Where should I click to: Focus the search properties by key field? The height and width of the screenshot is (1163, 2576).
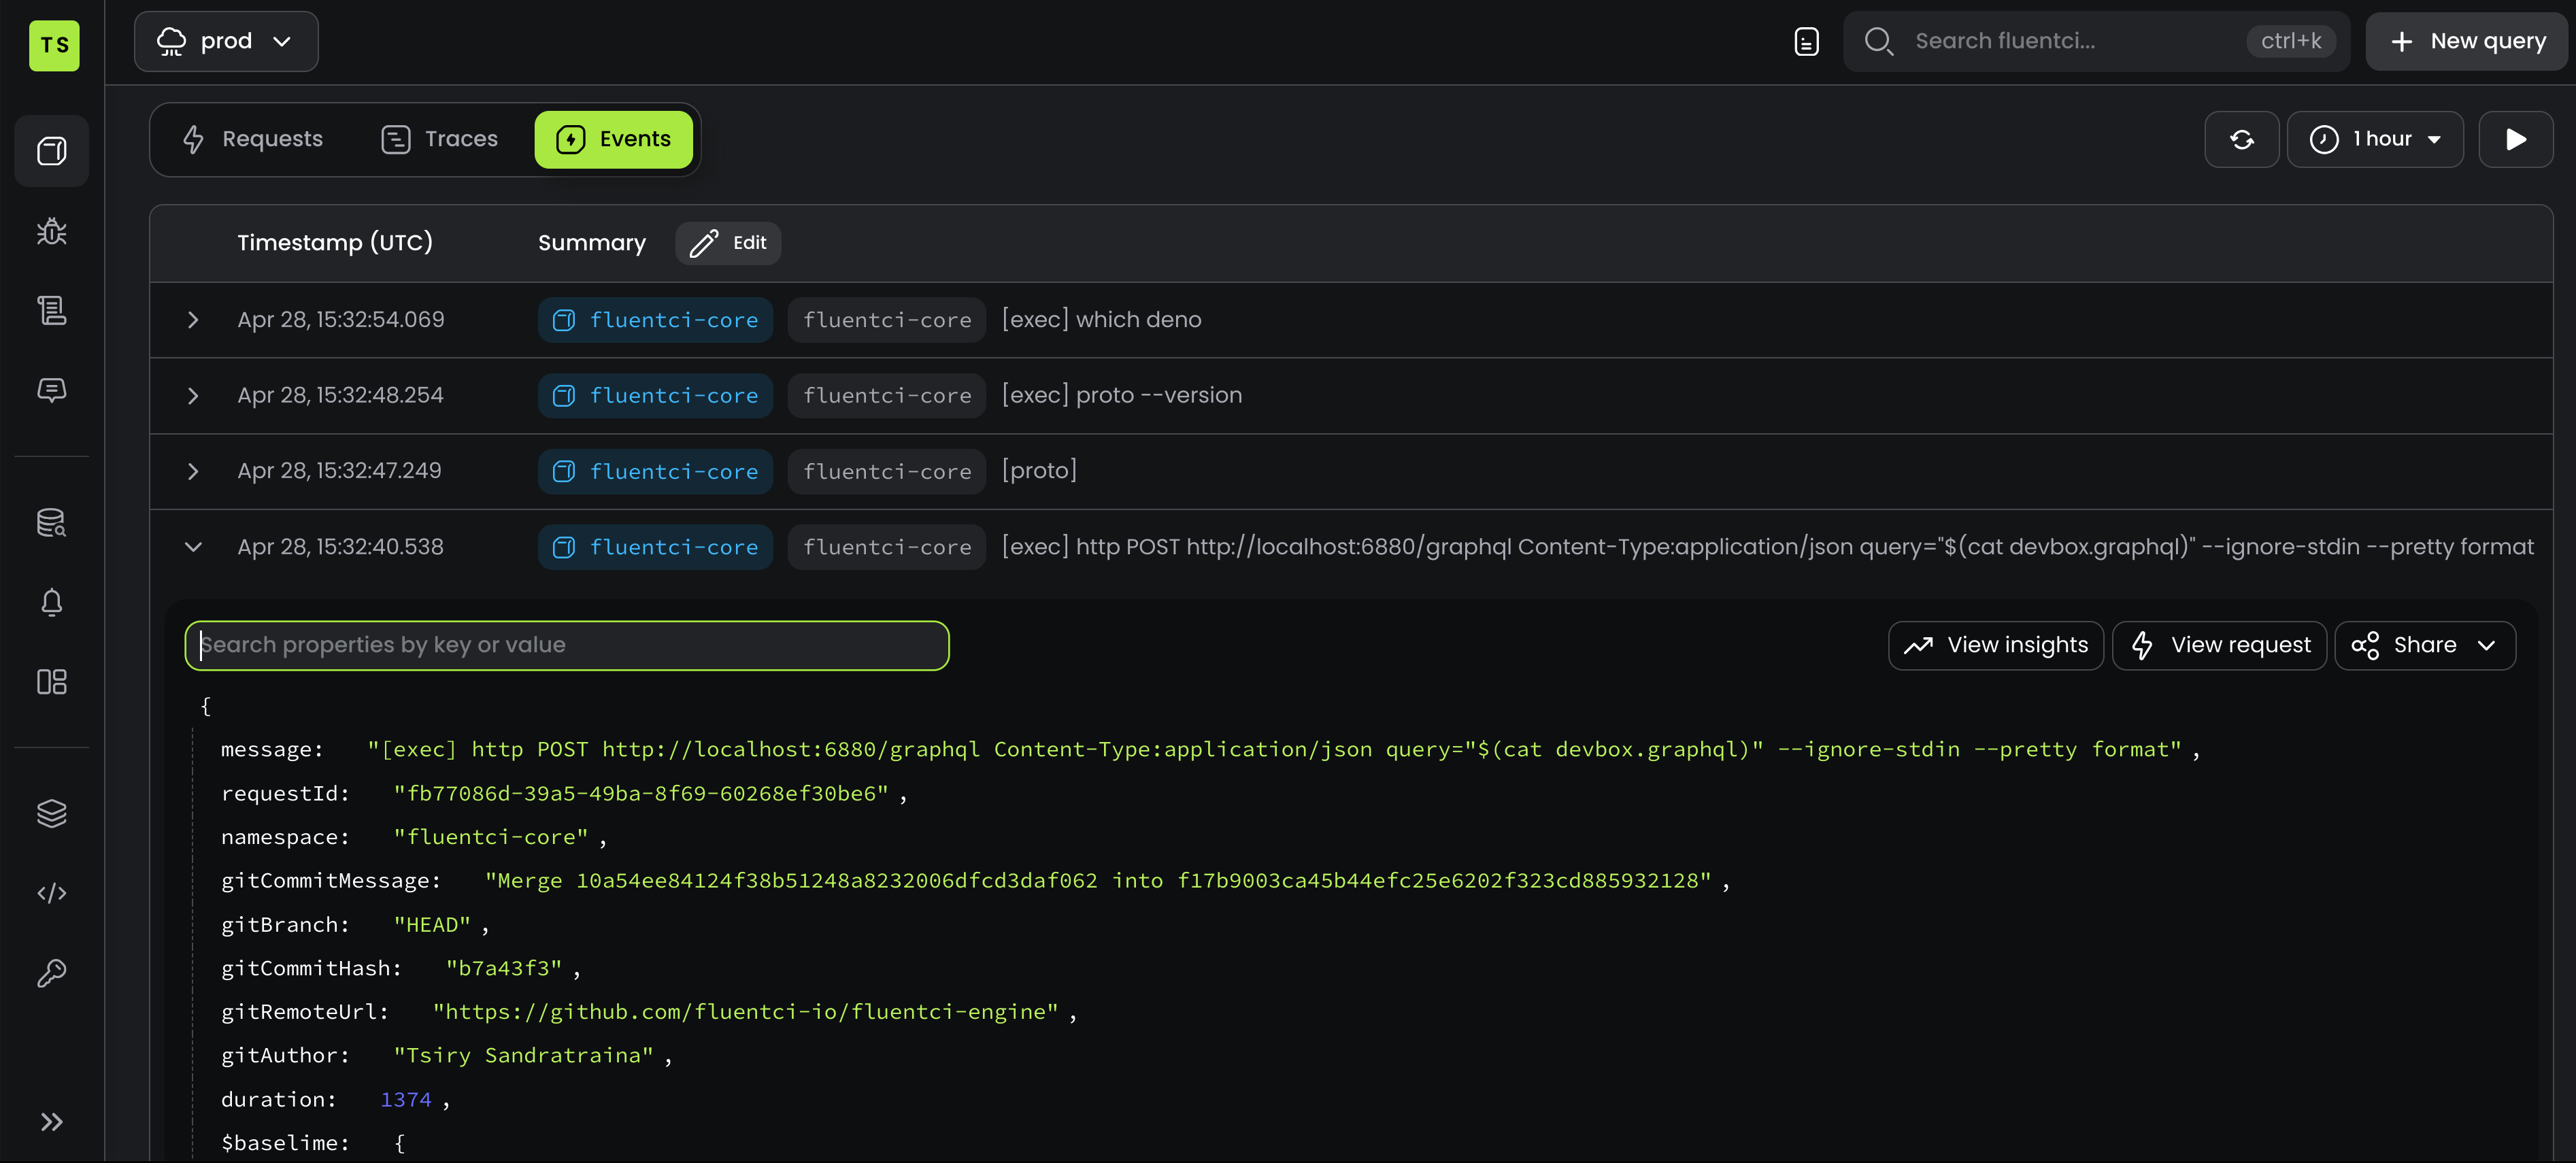(567, 645)
